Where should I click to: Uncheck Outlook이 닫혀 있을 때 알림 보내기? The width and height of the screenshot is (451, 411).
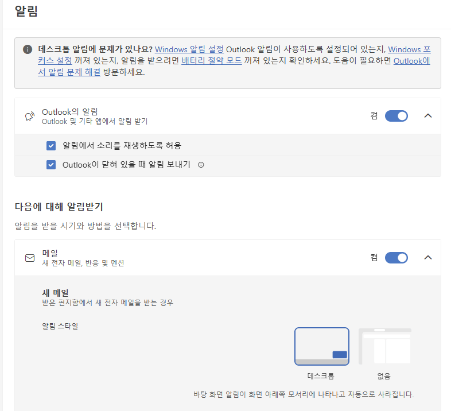[51, 165]
